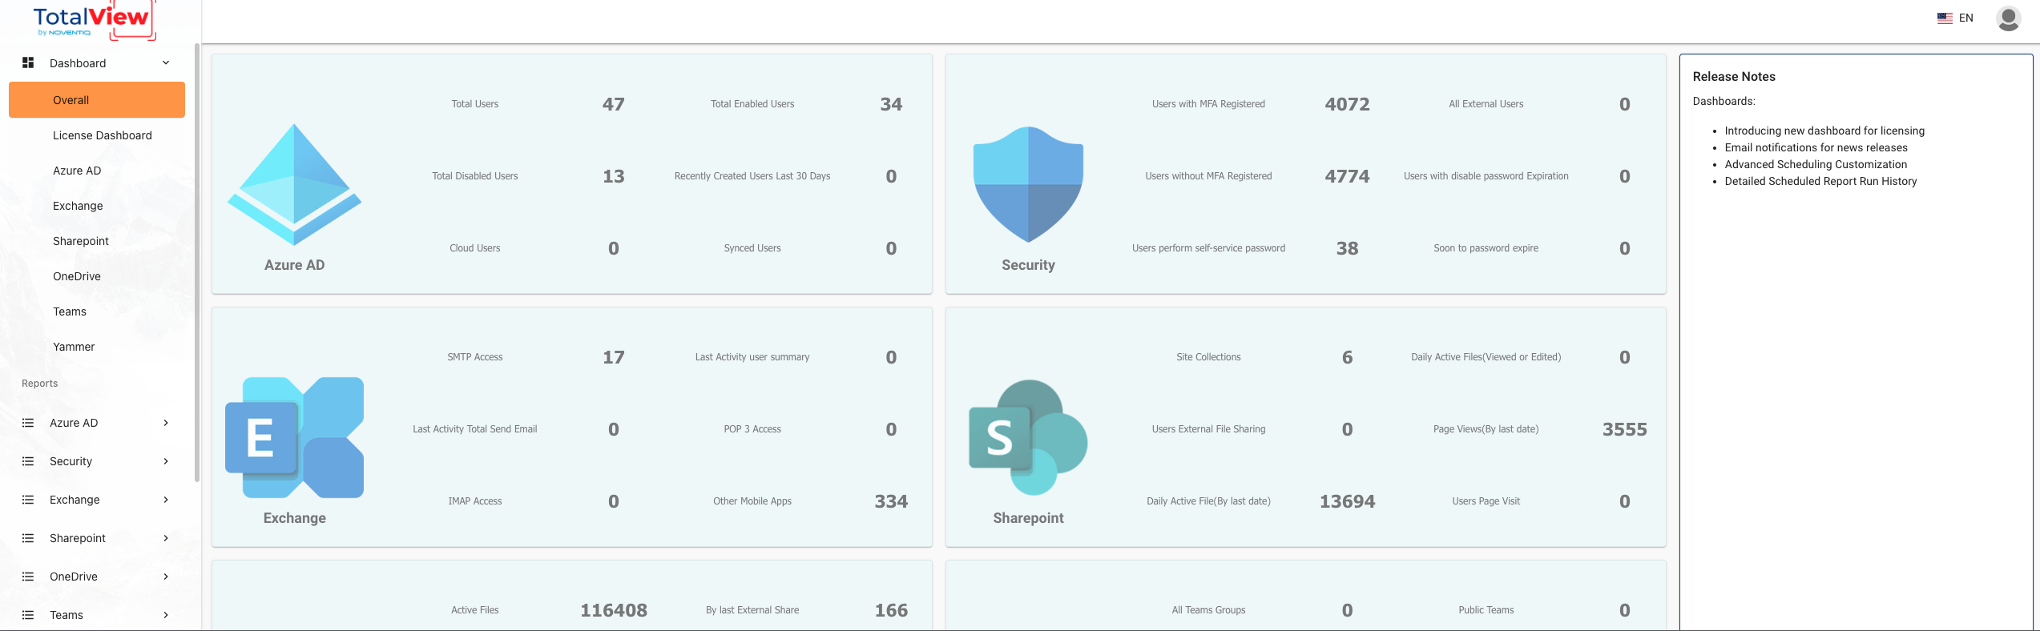
Task: Expand the Azure AD reports chevron
Action: [166, 423]
